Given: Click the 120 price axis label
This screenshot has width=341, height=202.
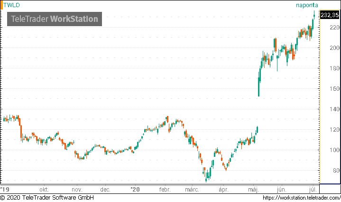Looking at the screenshot, I should [334, 130].
